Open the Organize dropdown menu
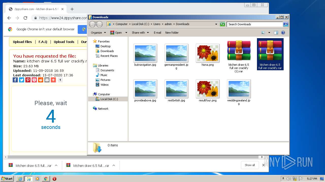This screenshot has width=325, height=182. (x=98, y=33)
